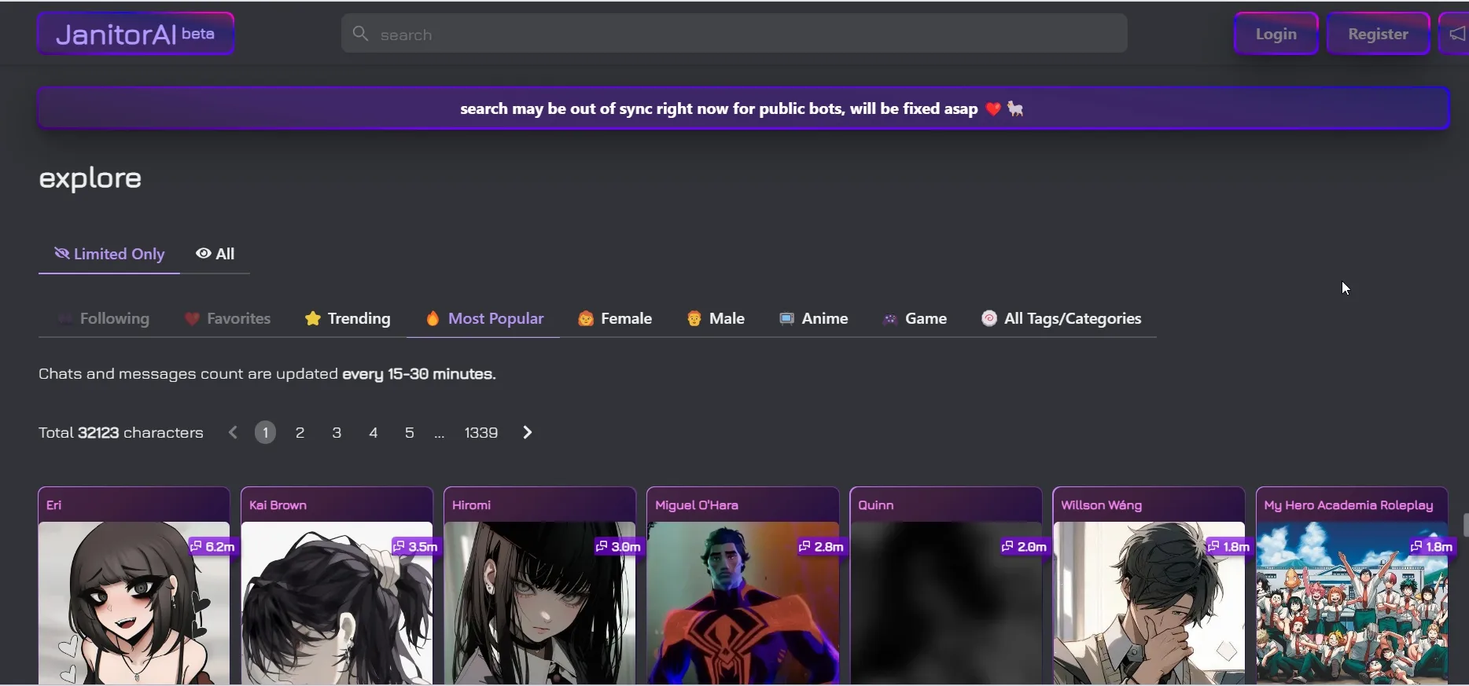Screen dimensions: 1469x686
Task: Select the Male category tab
Action: (x=716, y=318)
